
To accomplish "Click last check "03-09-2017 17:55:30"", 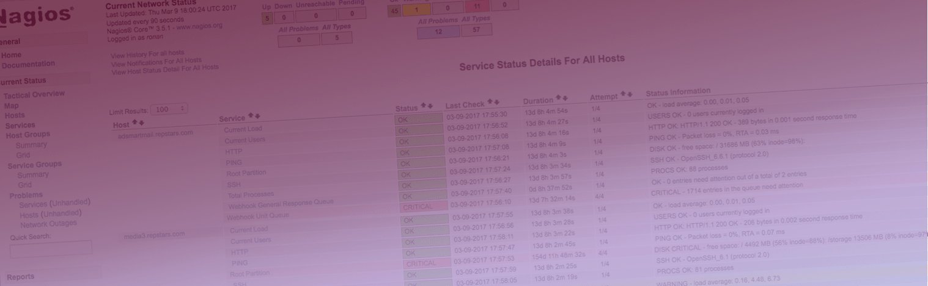I will (x=477, y=114).
